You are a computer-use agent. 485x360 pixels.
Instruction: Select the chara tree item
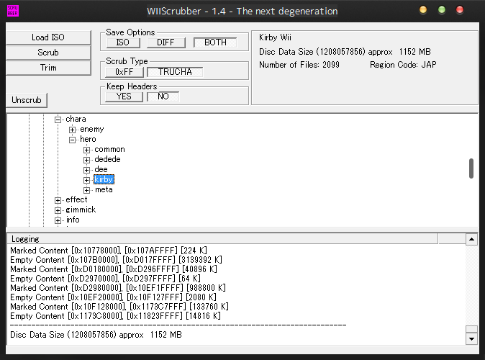tap(76, 119)
